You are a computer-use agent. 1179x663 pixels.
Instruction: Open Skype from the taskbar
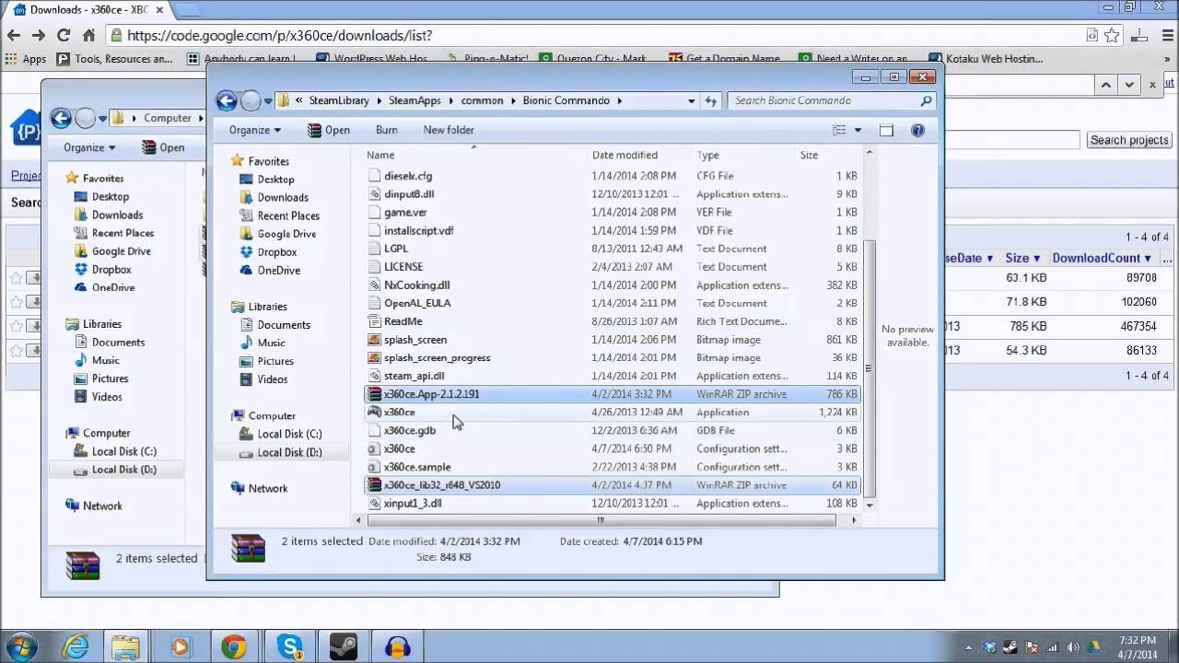tap(289, 646)
